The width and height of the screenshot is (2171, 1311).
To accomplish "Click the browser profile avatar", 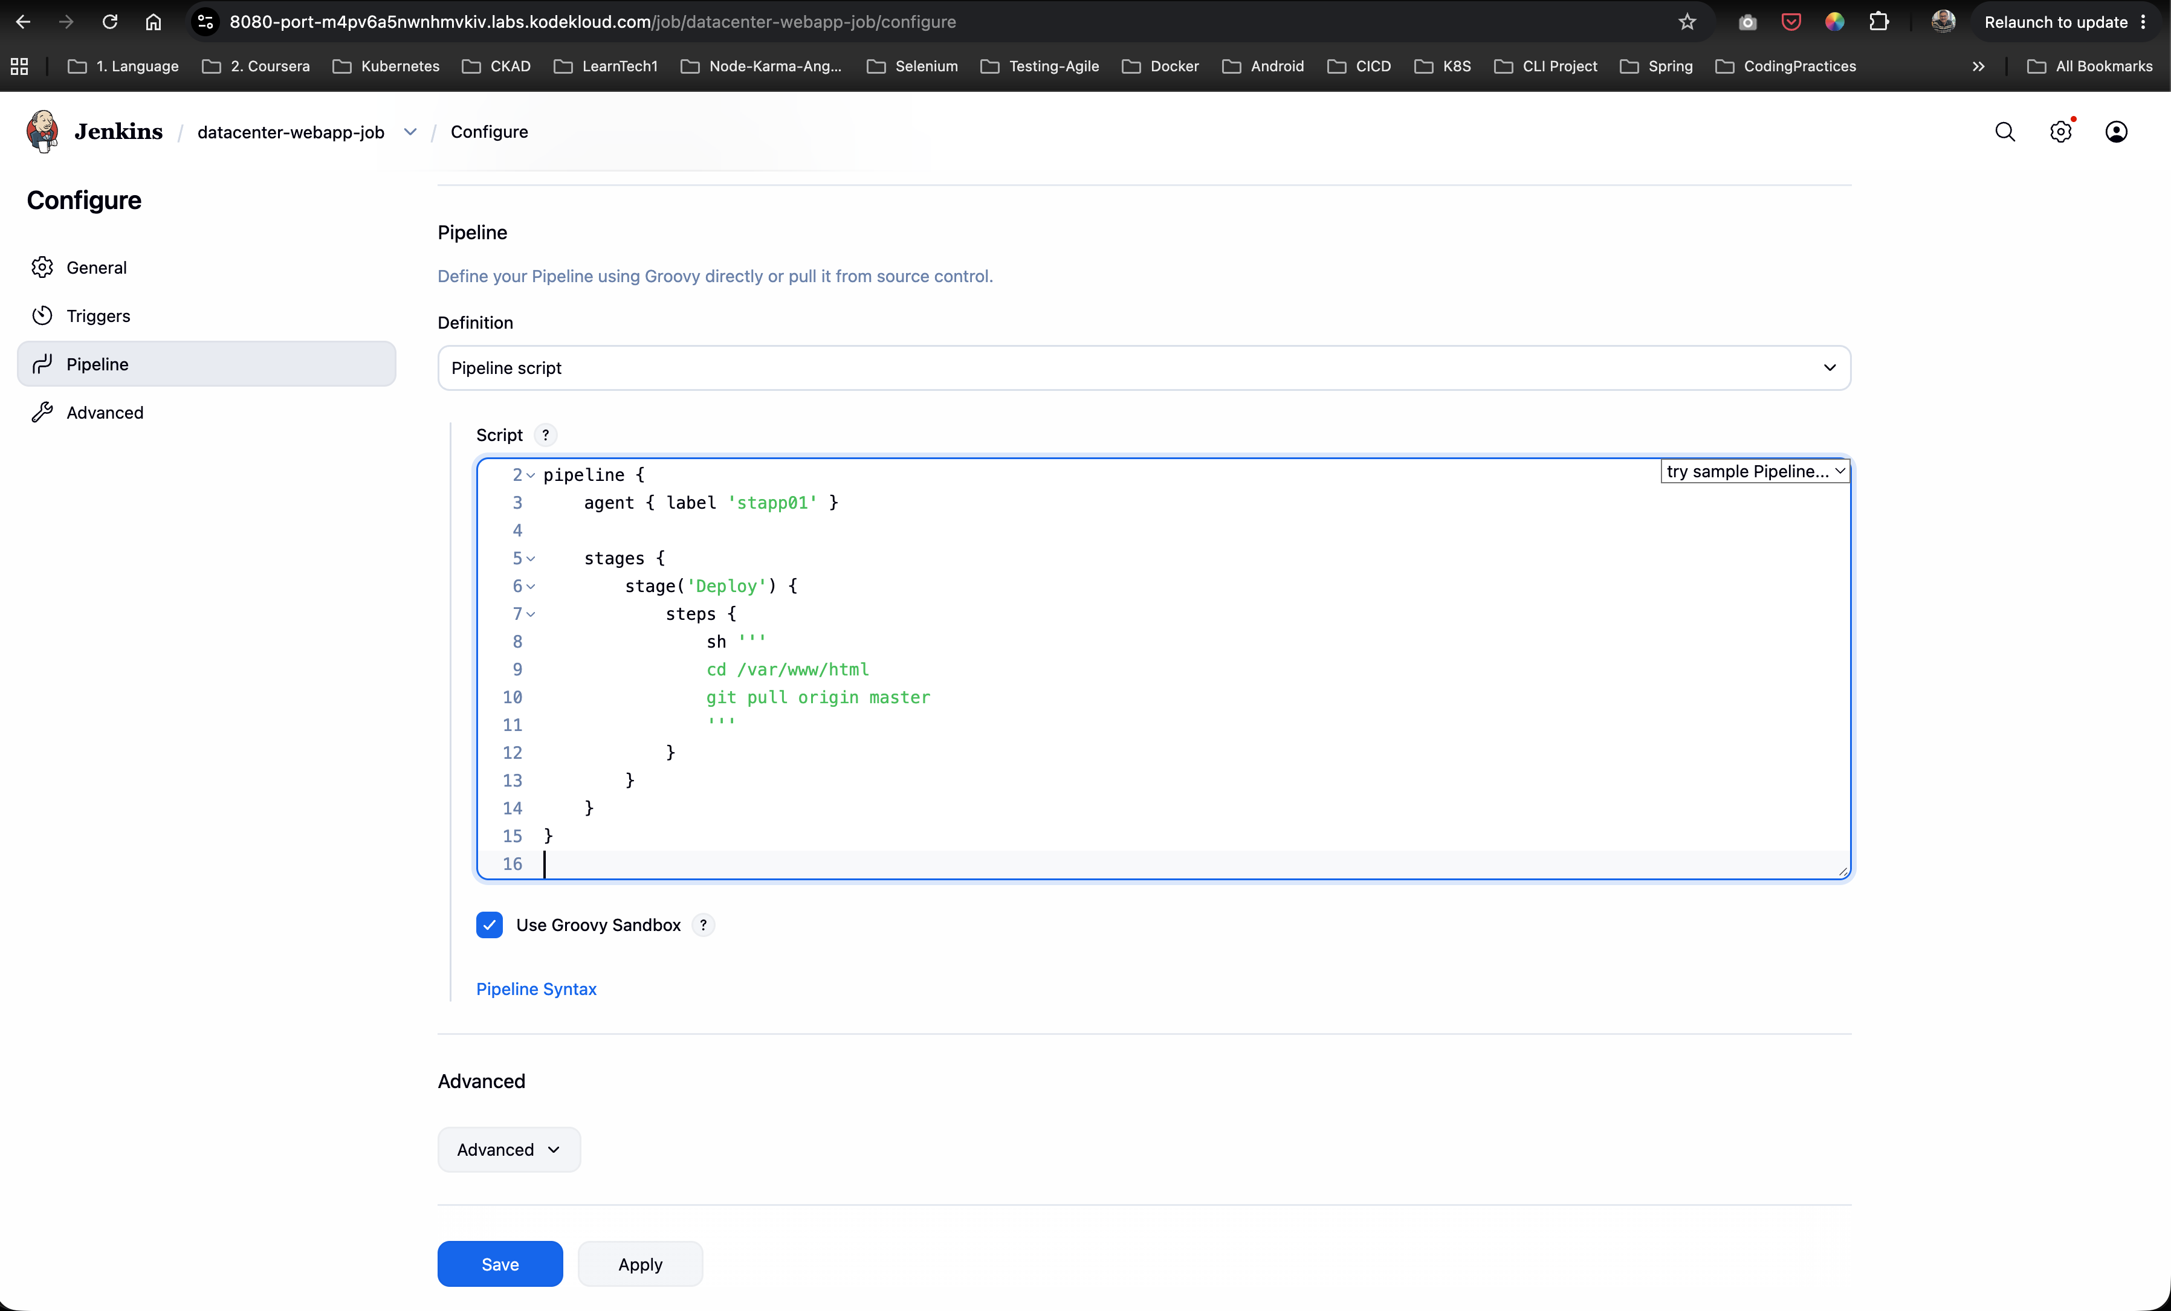I will point(1944,22).
